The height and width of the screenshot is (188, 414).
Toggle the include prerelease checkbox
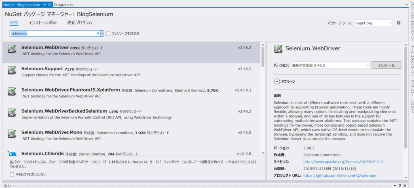108,33
